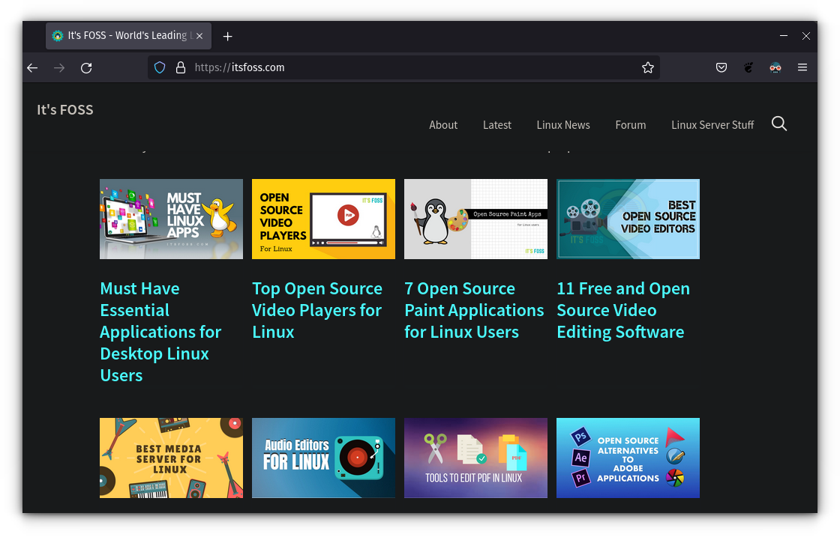This screenshot has width=840, height=537.
Task: Open the Firefox hamburger menu
Action: 802,67
